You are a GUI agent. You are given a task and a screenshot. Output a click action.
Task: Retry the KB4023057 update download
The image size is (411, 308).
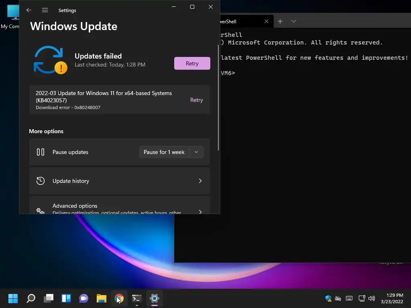coord(196,100)
